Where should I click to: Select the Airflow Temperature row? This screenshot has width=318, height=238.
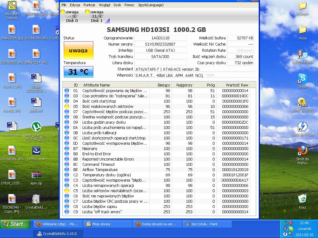coord(156,170)
